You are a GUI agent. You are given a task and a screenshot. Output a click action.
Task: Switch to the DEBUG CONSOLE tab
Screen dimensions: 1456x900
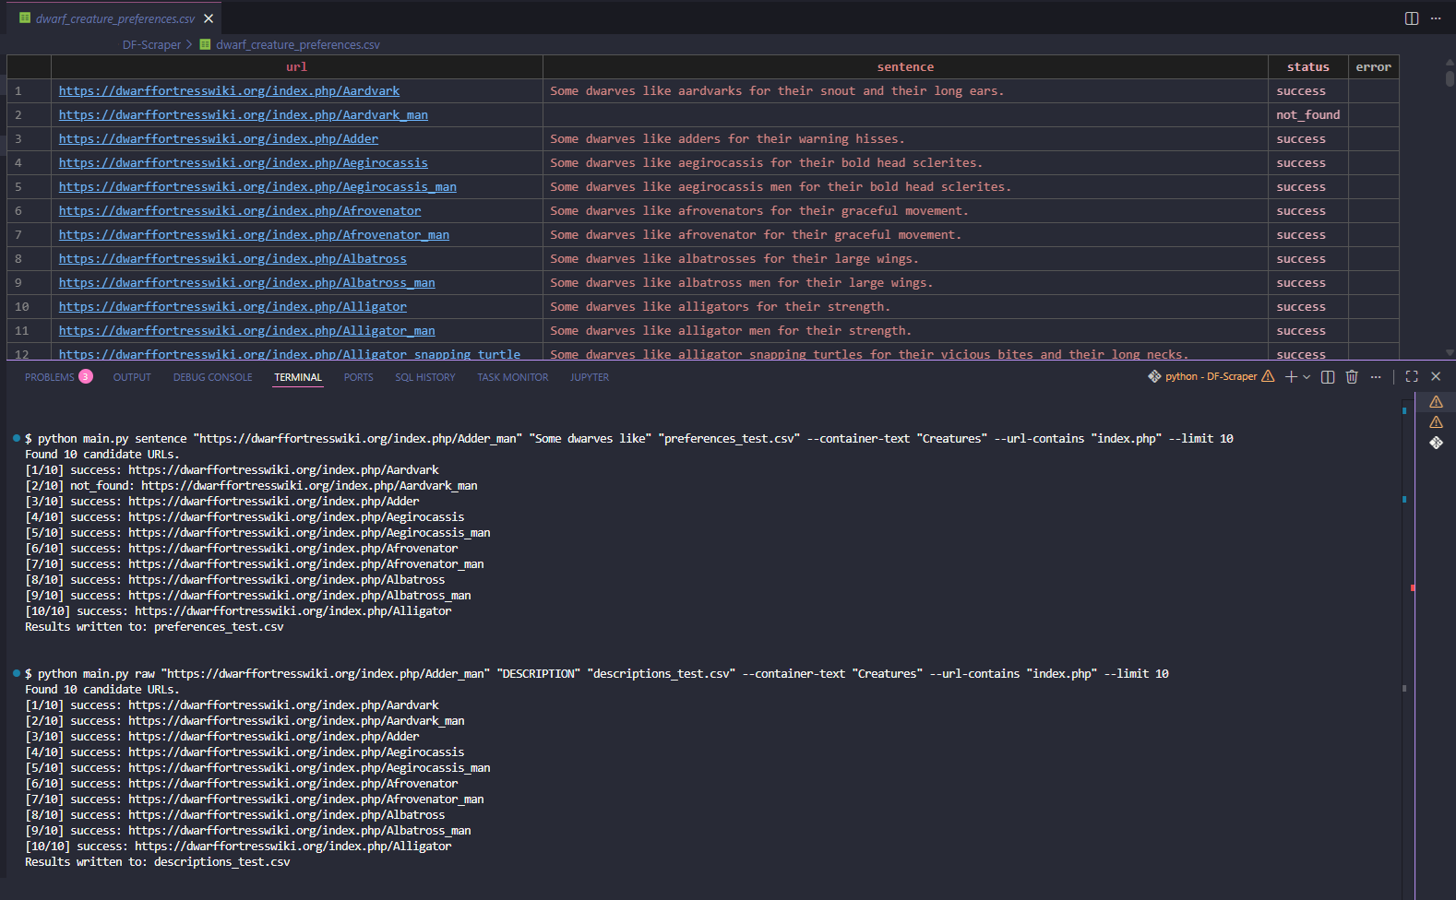tap(212, 377)
